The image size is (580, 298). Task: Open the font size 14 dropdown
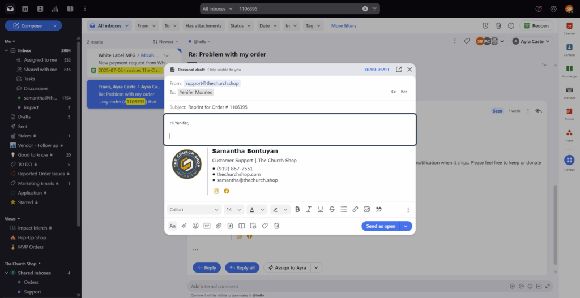point(232,209)
